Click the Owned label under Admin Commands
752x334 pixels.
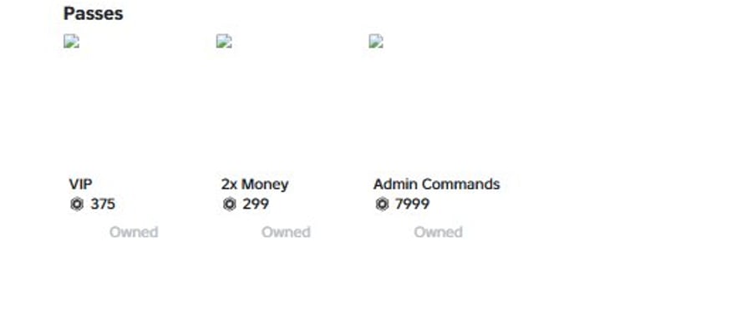(x=439, y=232)
